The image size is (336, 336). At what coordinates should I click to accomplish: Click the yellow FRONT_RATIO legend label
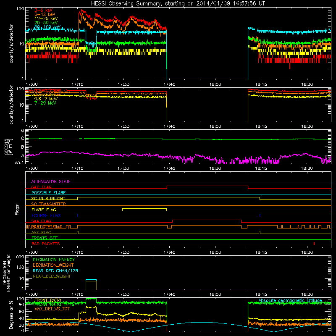point(48,300)
